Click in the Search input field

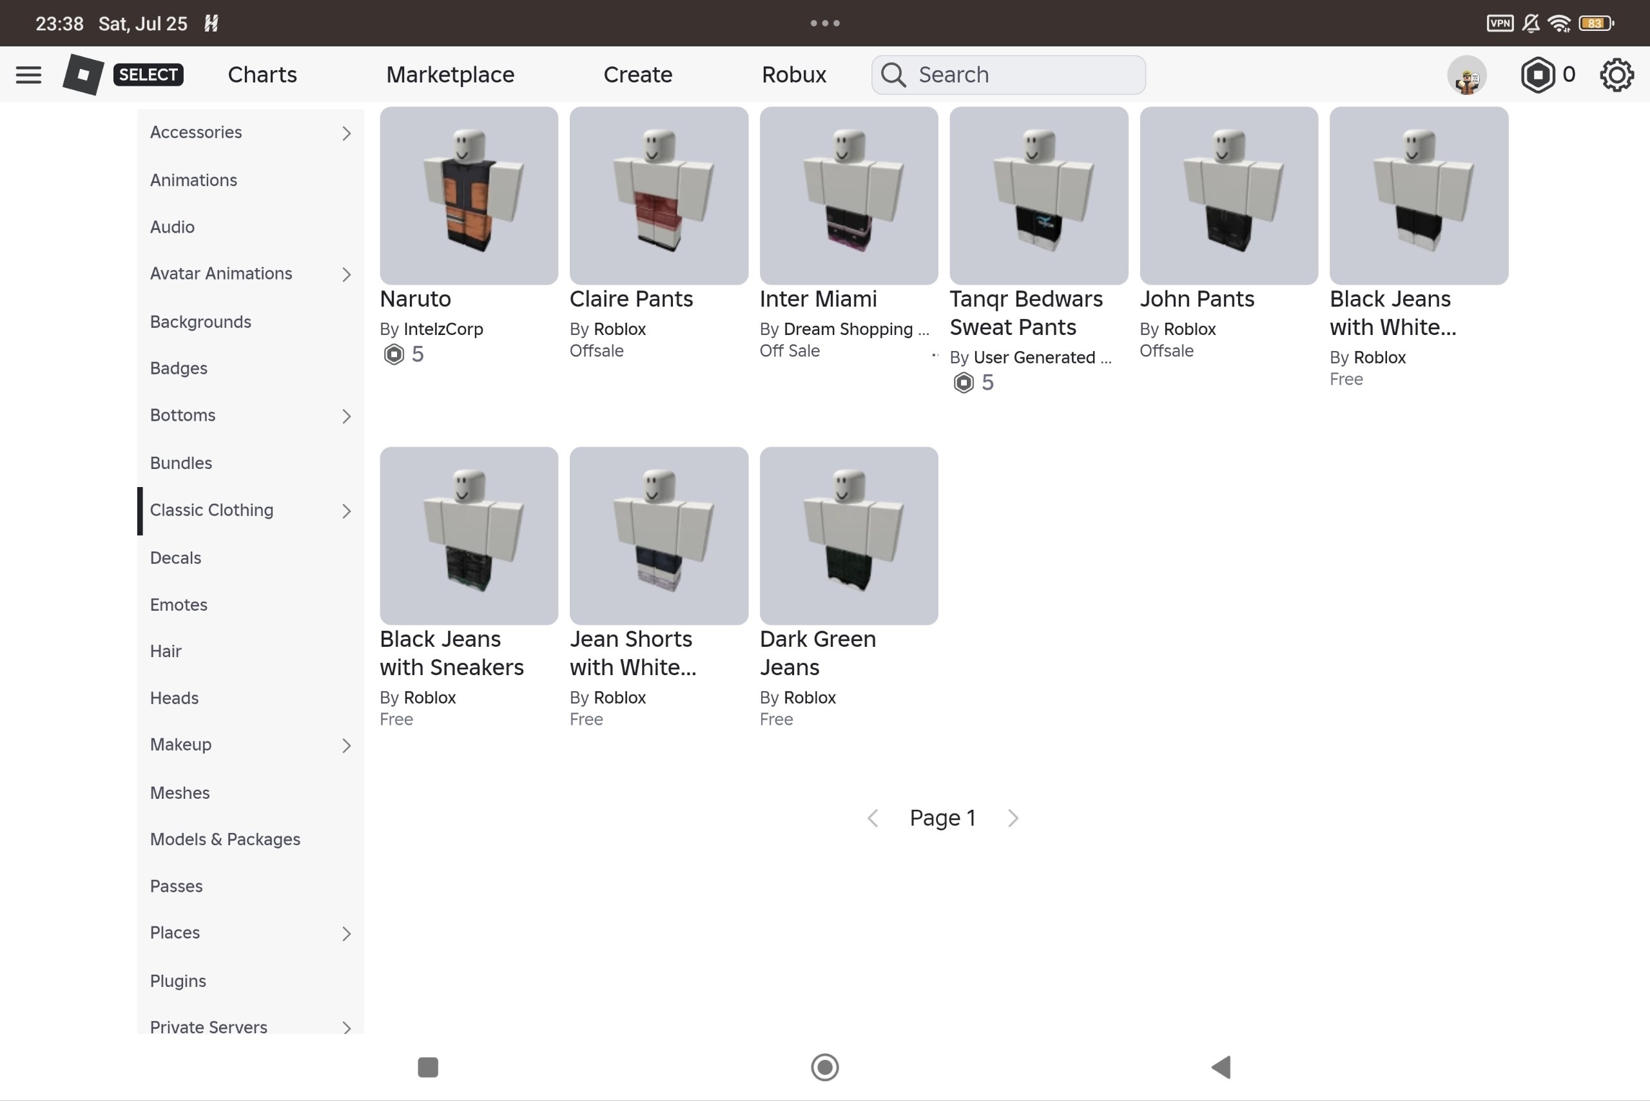(x=1008, y=75)
